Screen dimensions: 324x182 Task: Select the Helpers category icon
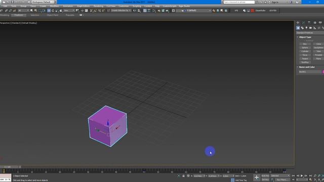click(x=315, y=28)
